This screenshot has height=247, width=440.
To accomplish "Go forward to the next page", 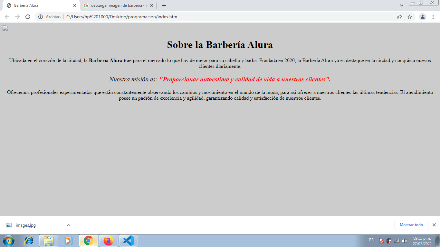I will click(x=17, y=17).
